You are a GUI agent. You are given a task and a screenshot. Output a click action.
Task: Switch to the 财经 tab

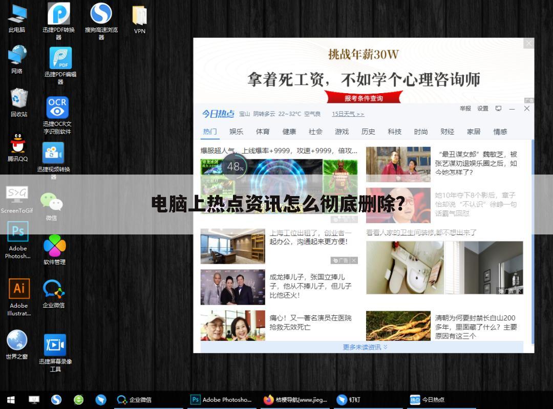[x=447, y=132]
